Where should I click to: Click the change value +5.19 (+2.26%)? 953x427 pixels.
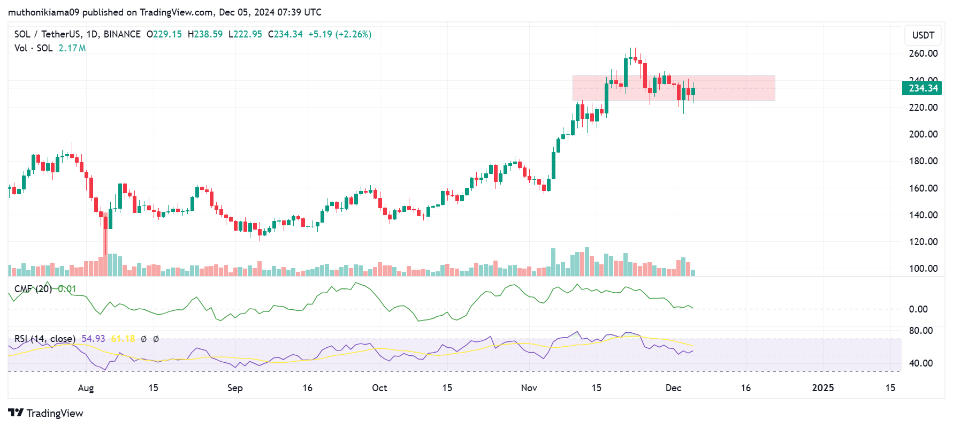[x=340, y=34]
